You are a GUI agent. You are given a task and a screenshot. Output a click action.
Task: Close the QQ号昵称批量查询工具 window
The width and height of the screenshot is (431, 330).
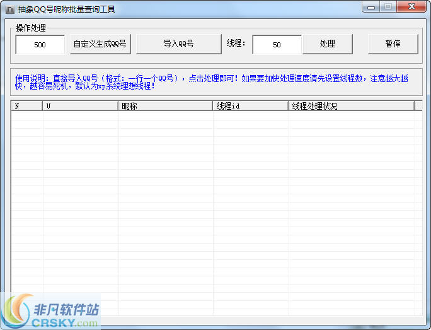(x=411, y=6)
